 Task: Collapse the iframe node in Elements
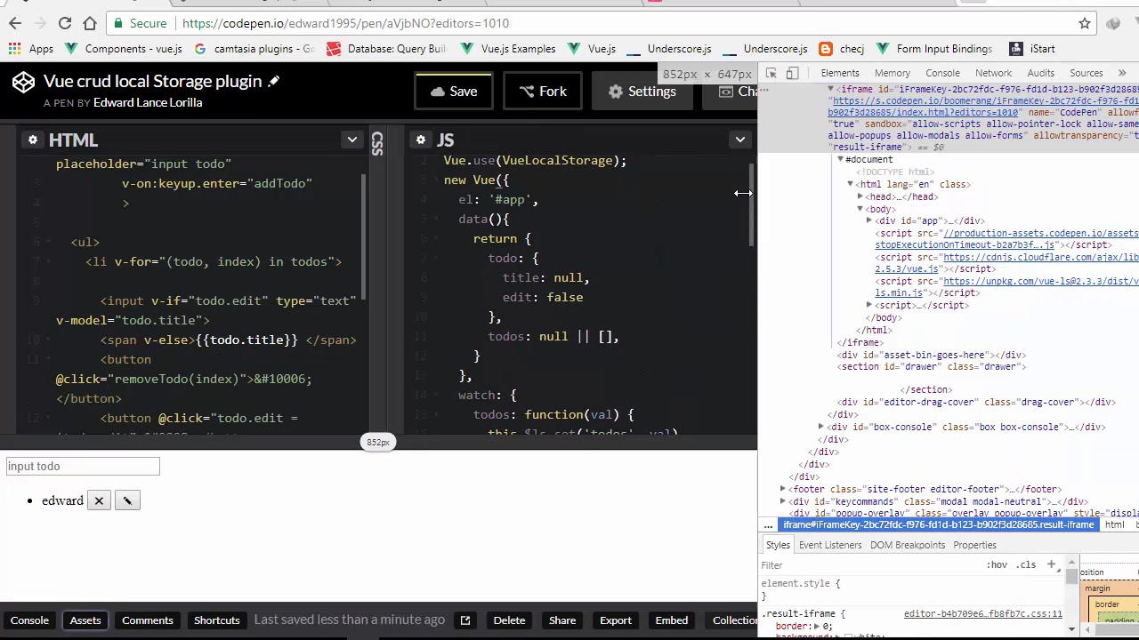click(831, 89)
